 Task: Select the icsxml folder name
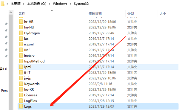[x=29, y=44]
